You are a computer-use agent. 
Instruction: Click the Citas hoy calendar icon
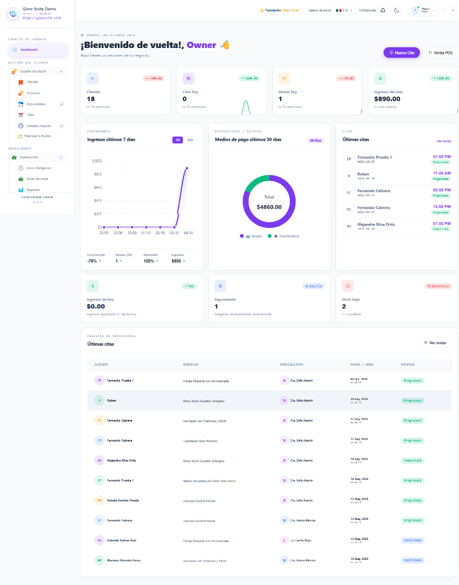pos(189,78)
